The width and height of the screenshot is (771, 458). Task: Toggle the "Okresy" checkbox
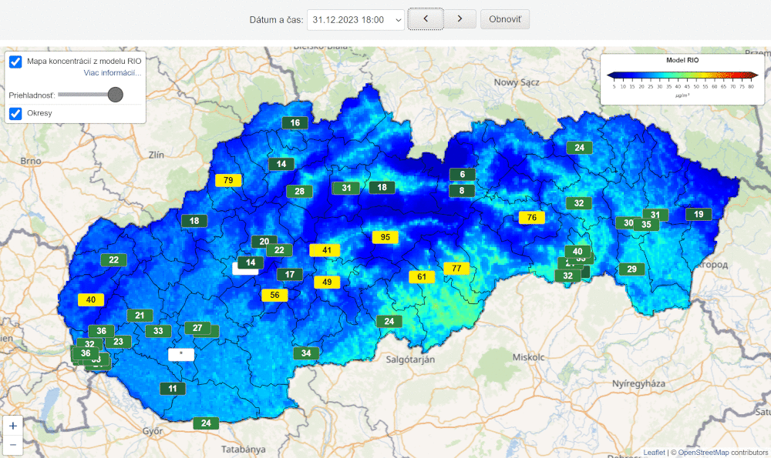coord(15,113)
